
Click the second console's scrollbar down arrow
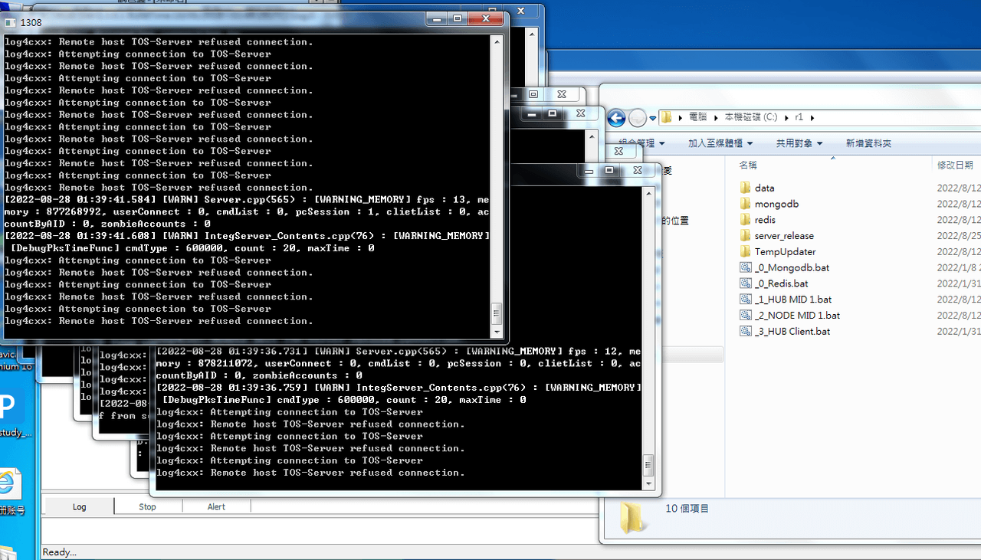pyautogui.click(x=648, y=483)
